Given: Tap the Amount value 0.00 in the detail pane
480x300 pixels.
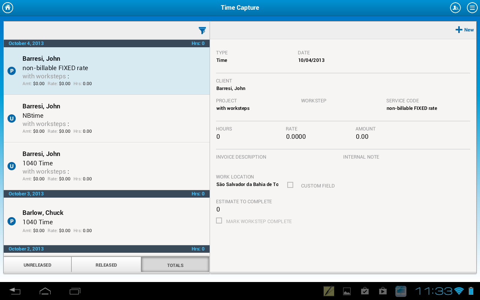Looking at the screenshot, I should point(362,136).
